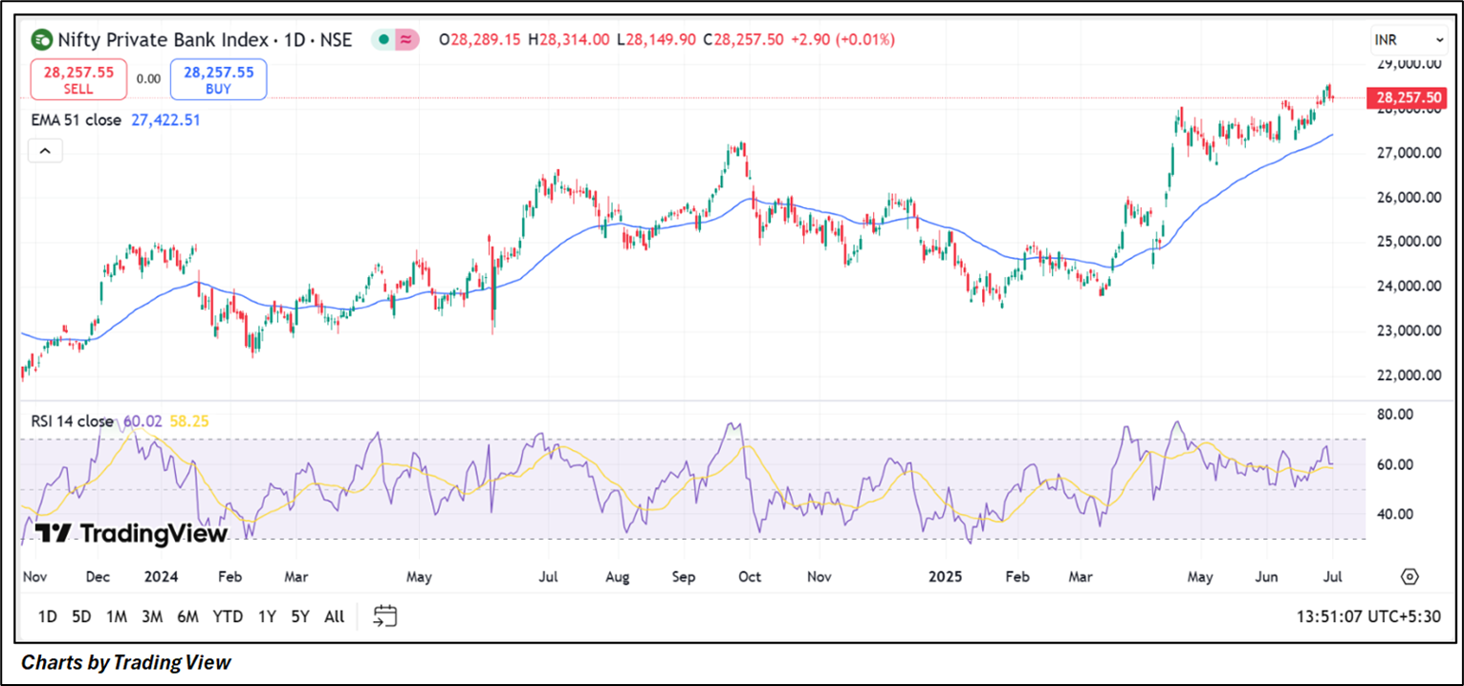Click the Nifty Private Bank symbol logo icon

coord(42,40)
